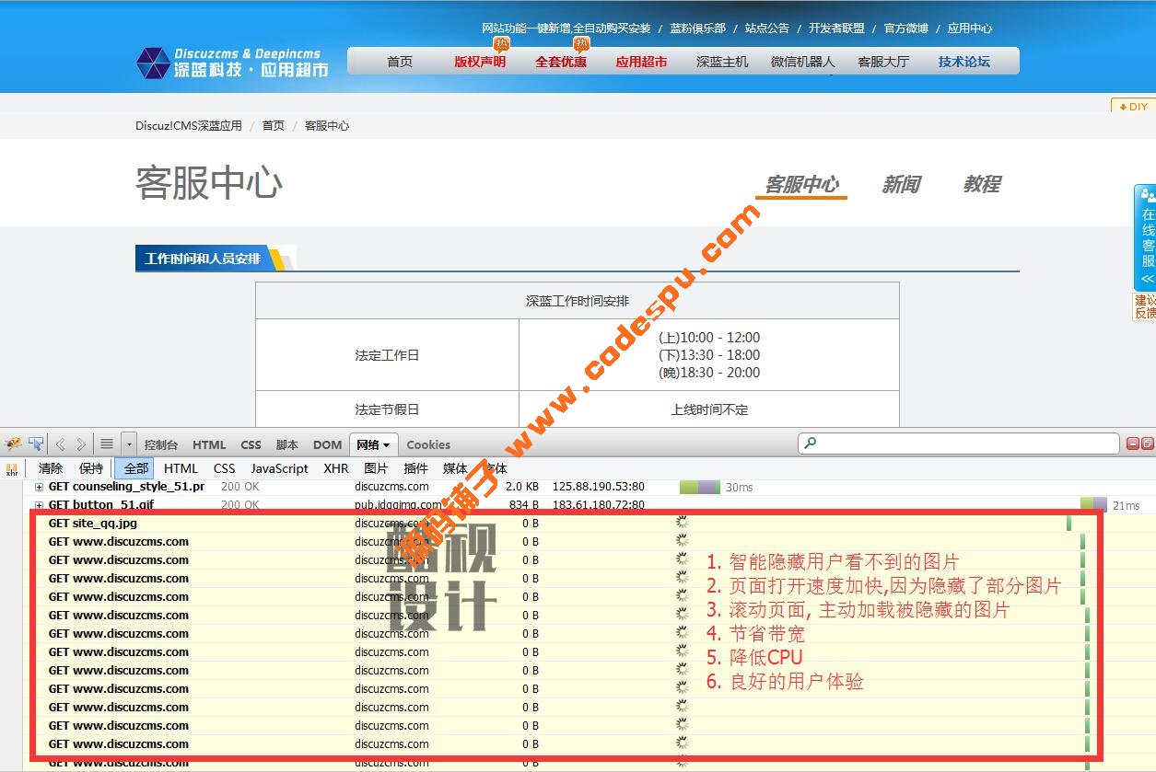Click the Discuz!CMS深蓝应用 breadcrumb link
Screen dimensions: 1156x772
[x=189, y=126]
